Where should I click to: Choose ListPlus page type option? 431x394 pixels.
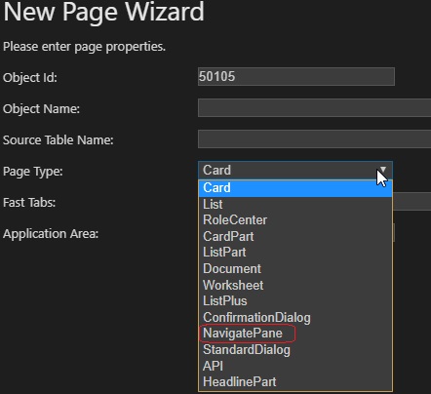click(x=295, y=301)
